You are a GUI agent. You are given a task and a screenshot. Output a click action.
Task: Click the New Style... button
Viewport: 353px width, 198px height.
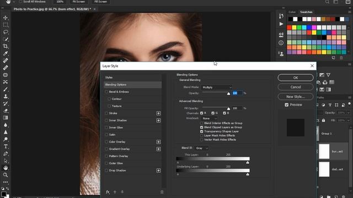296,97
